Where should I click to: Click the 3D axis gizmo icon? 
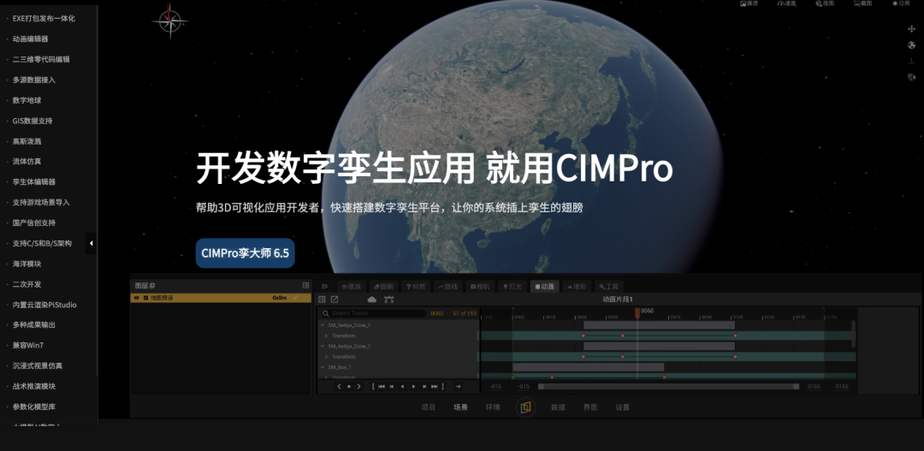912,61
